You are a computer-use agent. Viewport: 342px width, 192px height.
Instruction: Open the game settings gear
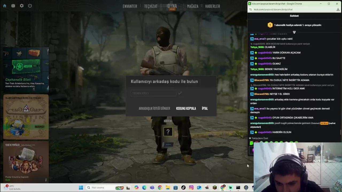(x=22, y=6)
